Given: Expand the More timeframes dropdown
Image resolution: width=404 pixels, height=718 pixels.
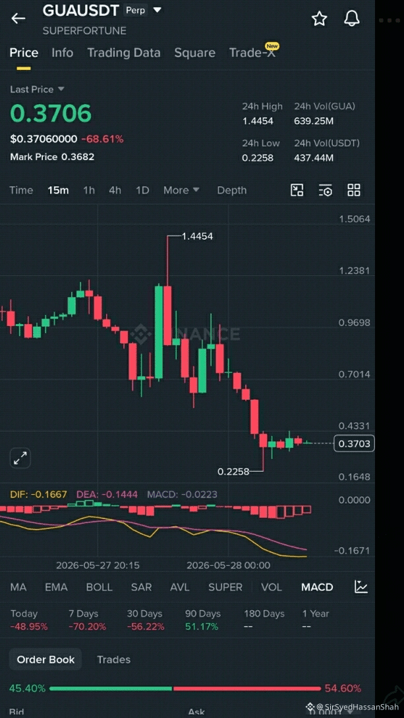Looking at the screenshot, I should (181, 190).
